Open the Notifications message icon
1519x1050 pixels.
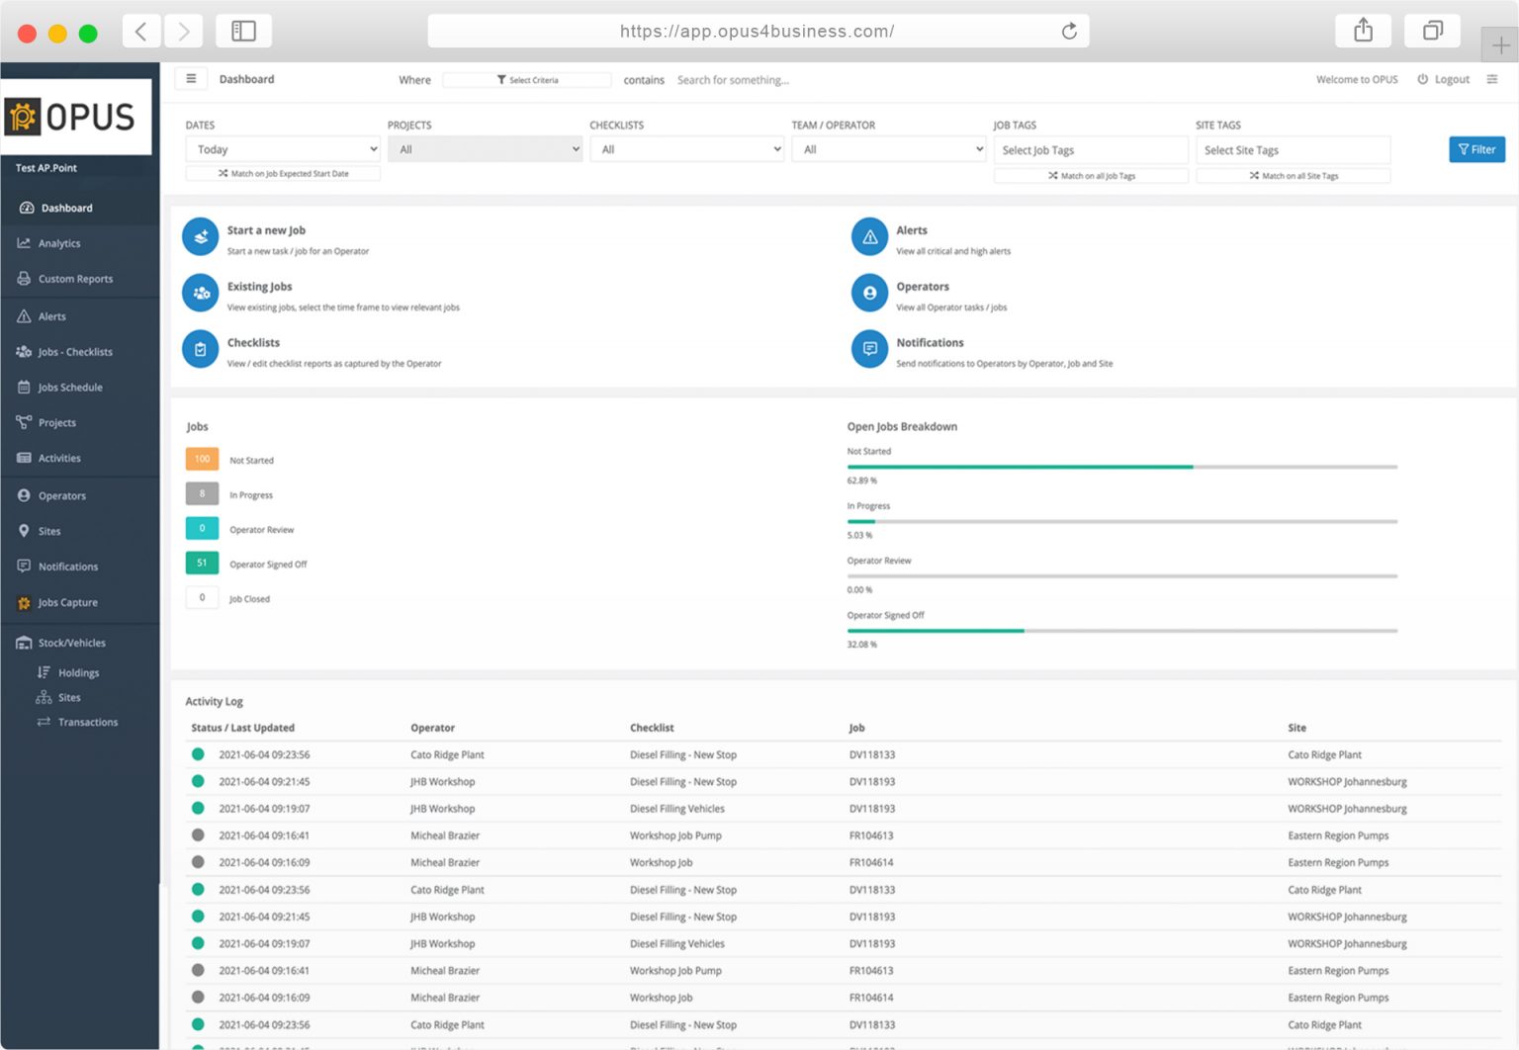pos(869,349)
